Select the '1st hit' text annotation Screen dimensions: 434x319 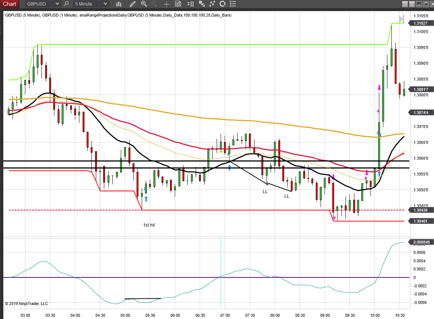149,225
